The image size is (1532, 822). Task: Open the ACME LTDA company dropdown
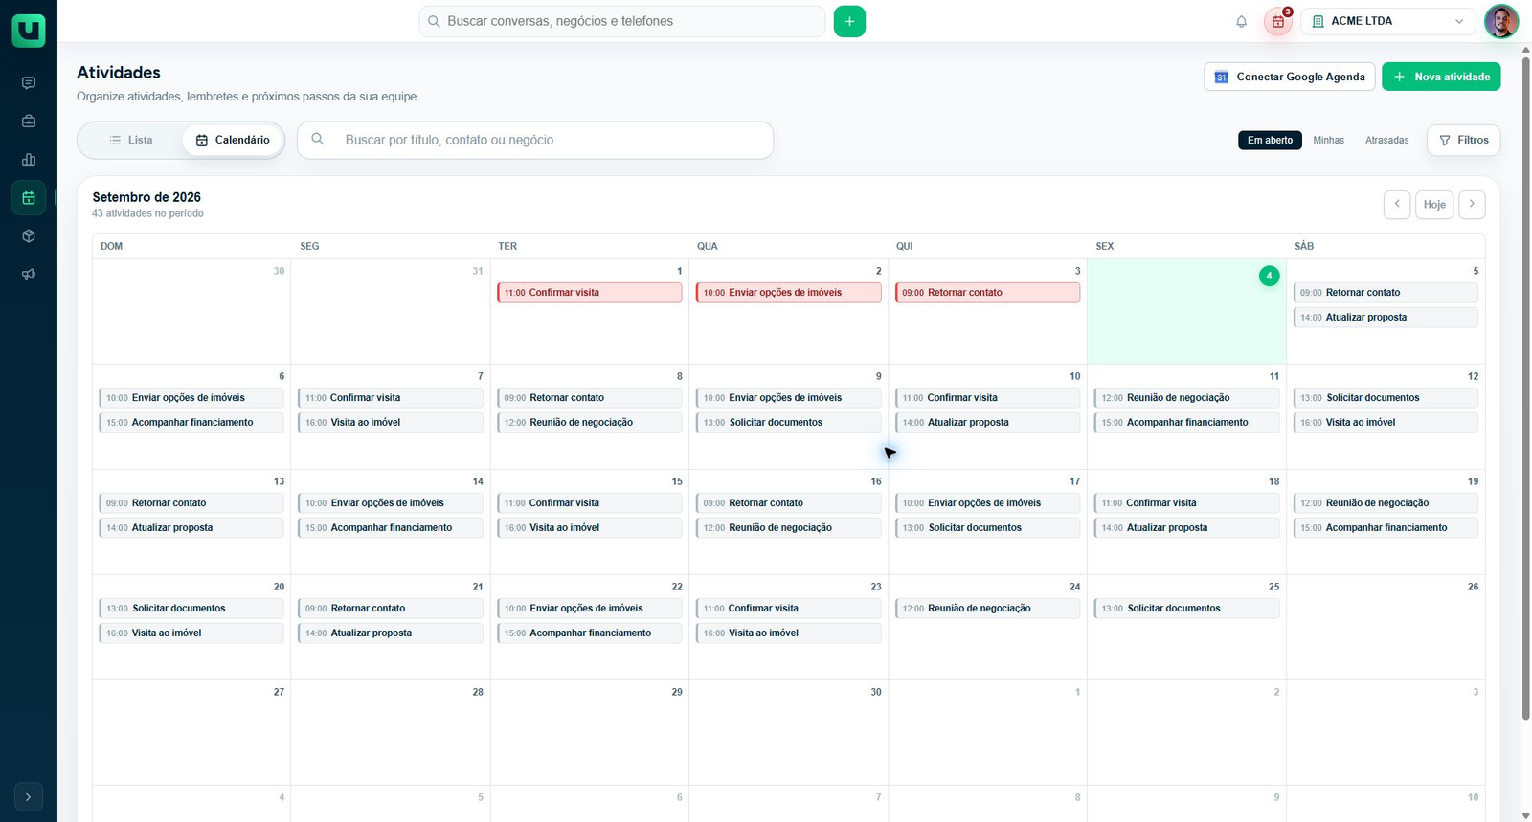1388,21
